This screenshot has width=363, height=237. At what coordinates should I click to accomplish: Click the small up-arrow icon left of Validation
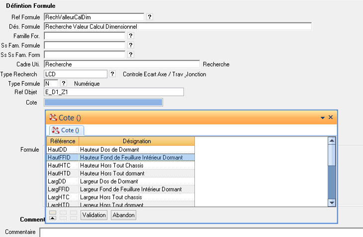click(x=53, y=218)
